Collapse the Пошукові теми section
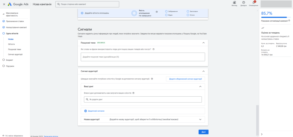The image size is (293, 137). coord(203,43)
